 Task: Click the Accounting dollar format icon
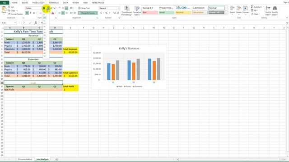coord(101,13)
